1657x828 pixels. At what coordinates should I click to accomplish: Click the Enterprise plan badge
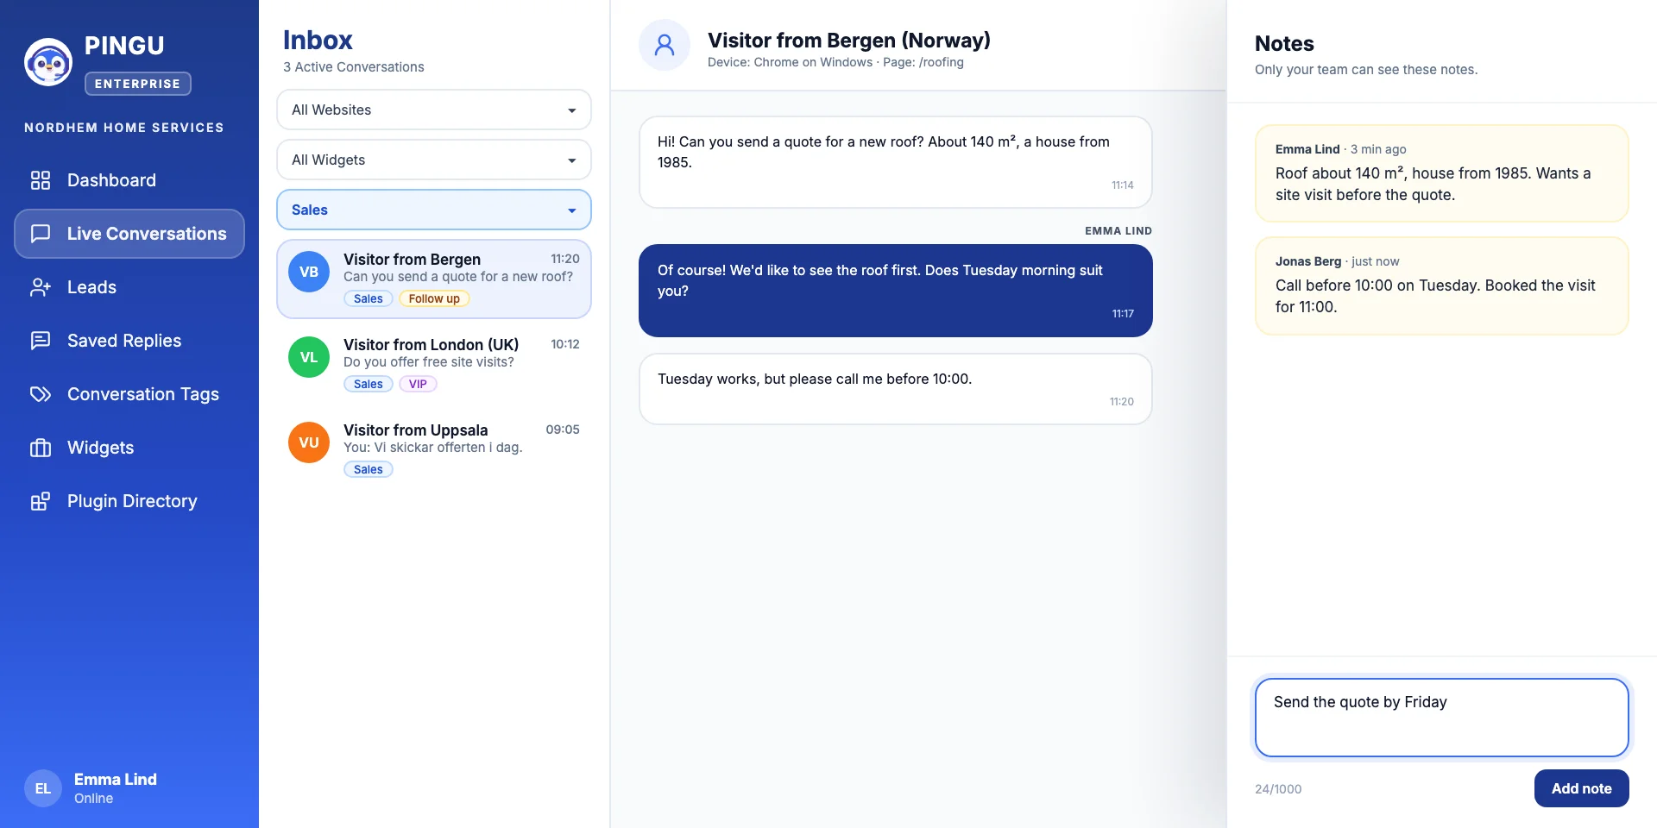tap(138, 84)
